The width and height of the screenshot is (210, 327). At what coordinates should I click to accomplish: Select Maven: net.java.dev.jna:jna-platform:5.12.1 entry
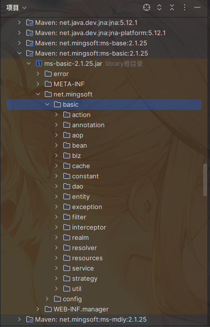pyautogui.click(x=100, y=33)
